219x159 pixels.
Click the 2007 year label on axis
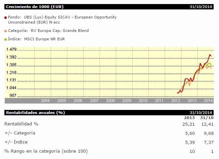[x=94, y=101]
